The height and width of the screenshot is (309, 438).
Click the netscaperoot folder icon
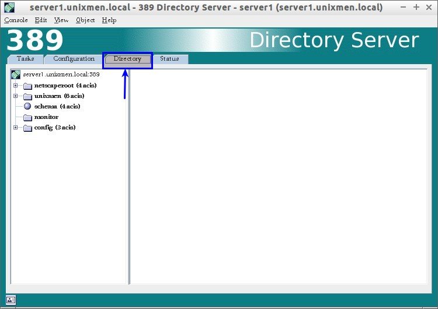(x=27, y=86)
